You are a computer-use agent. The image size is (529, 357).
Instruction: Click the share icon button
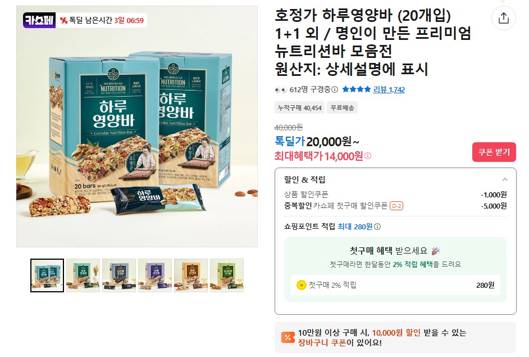(x=503, y=17)
